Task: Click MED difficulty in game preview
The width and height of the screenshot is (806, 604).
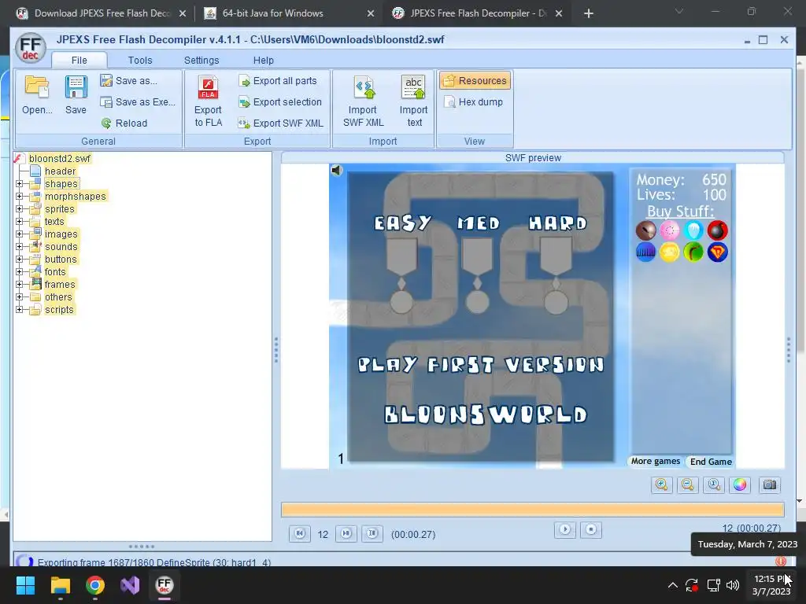Action: (x=479, y=223)
